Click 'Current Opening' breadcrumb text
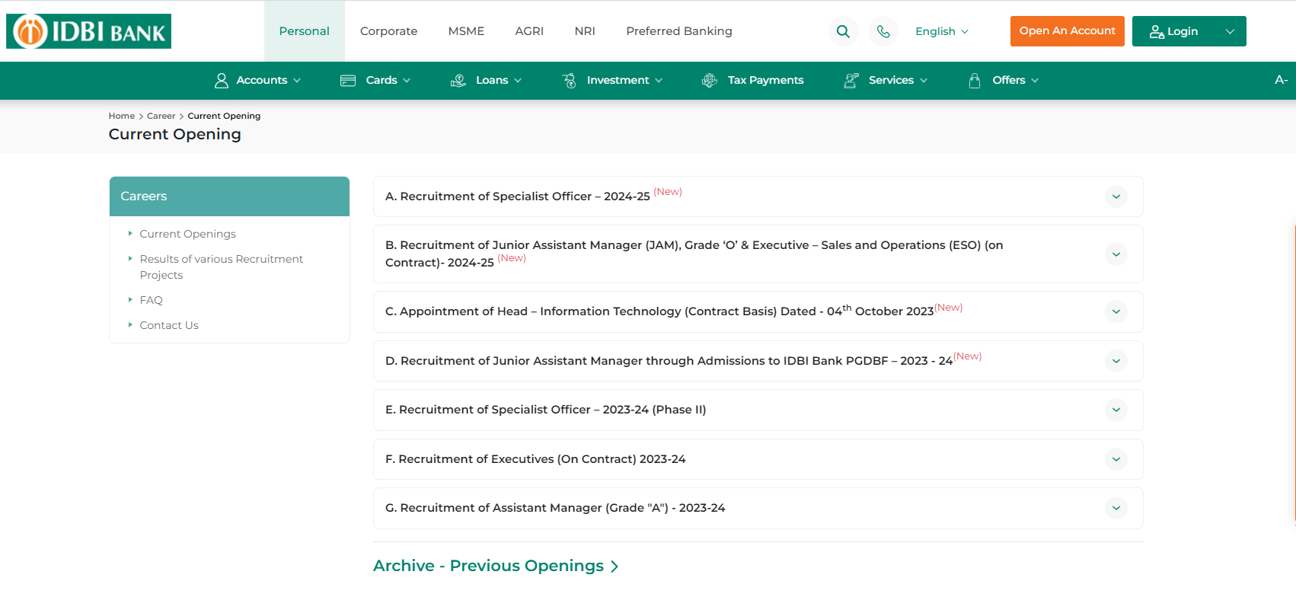The height and width of the screenshot is (613, 1296). pyautogui.click(x=224, y=116)
